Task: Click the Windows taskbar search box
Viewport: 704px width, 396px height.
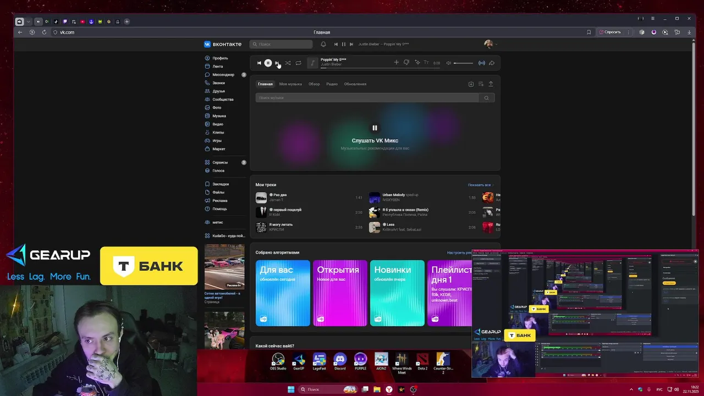Action: point(328,389)
